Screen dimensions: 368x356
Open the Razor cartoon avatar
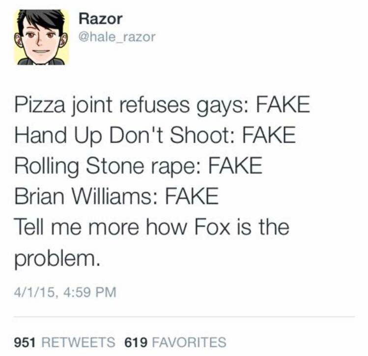pos(42,37)
